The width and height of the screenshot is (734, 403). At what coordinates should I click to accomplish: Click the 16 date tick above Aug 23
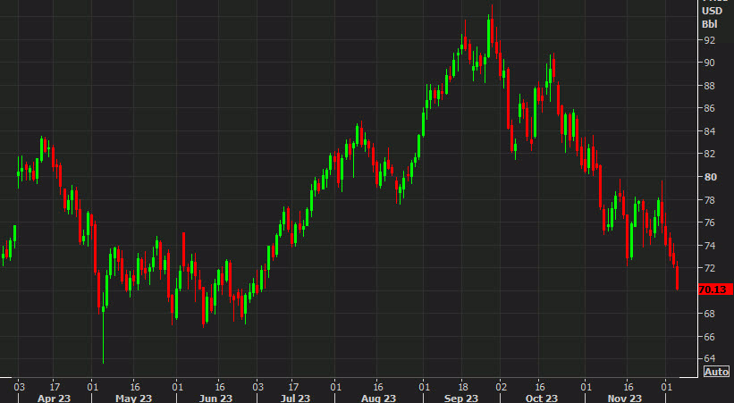point(378,387)
